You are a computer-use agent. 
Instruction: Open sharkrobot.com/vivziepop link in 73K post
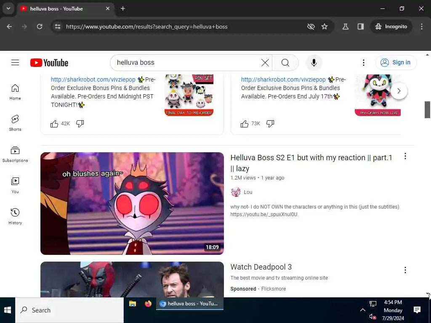283,79
